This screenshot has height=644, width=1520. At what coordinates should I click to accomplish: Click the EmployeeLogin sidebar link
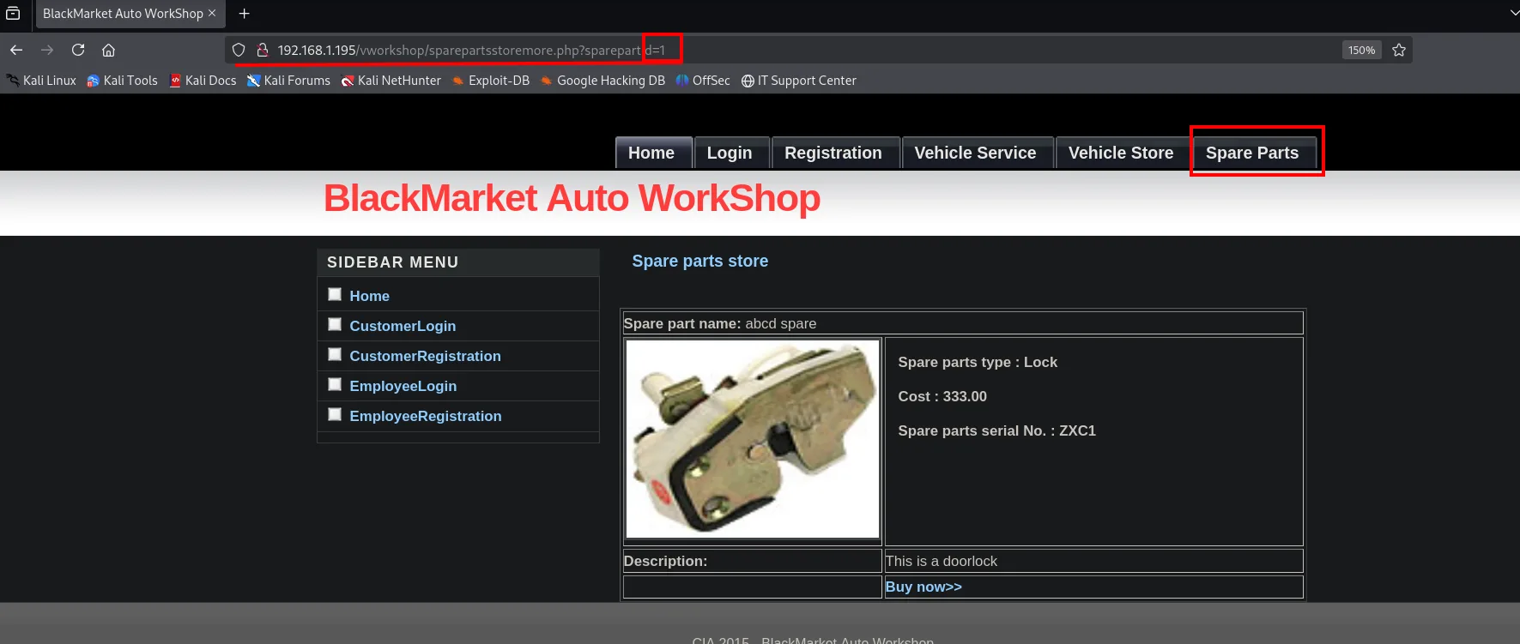coord(403,386)
